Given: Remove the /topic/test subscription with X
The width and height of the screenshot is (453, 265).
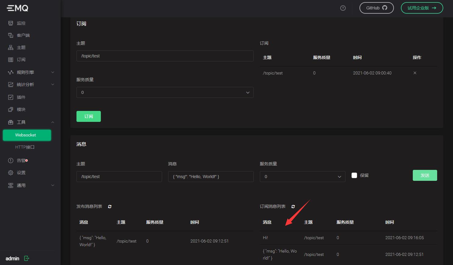Looking at the screenshot, I should 415,73.
